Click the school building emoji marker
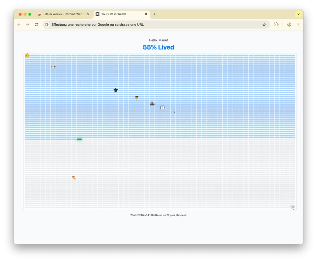This screenshot has width=317, height=262. click(x=53, y=67)
